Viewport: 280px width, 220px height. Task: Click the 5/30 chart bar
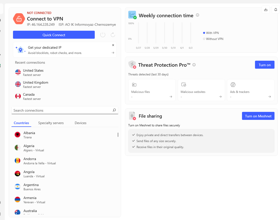pyautogui.click(x=164, y=33)
